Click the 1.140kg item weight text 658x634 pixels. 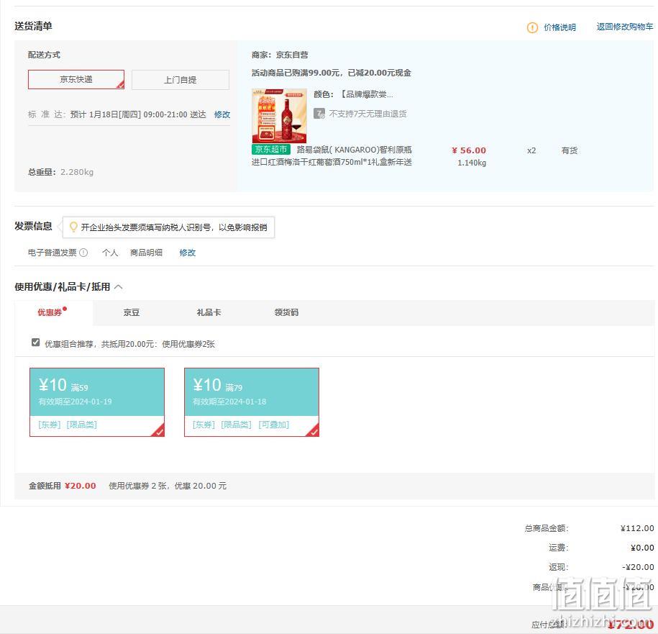pos(472,163)
